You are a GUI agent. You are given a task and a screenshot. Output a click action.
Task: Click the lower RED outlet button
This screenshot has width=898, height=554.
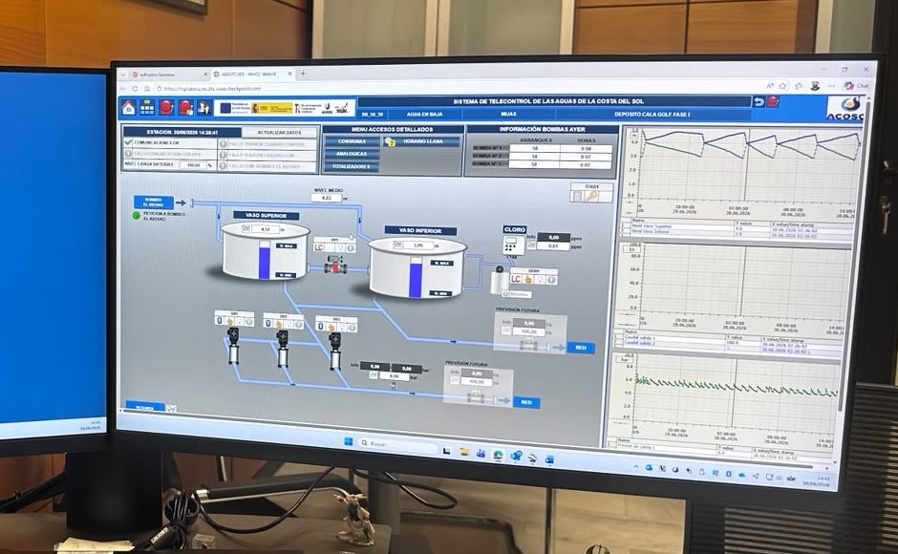pyautogui.click(x=526, y=403)
